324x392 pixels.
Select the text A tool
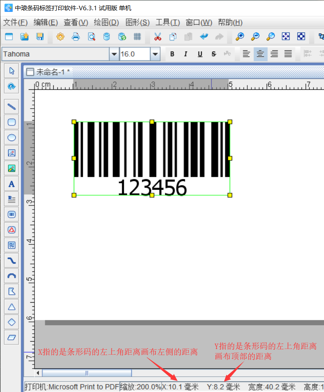11,184
